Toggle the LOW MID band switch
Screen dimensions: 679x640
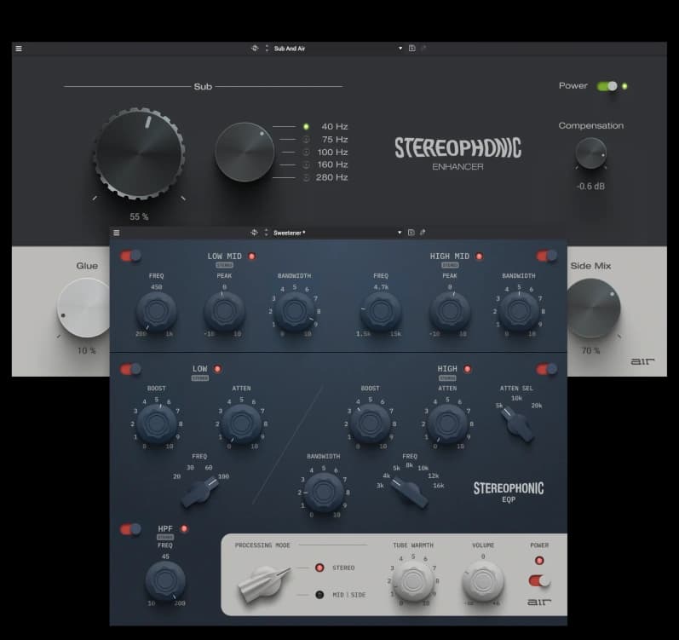(130, 256)
